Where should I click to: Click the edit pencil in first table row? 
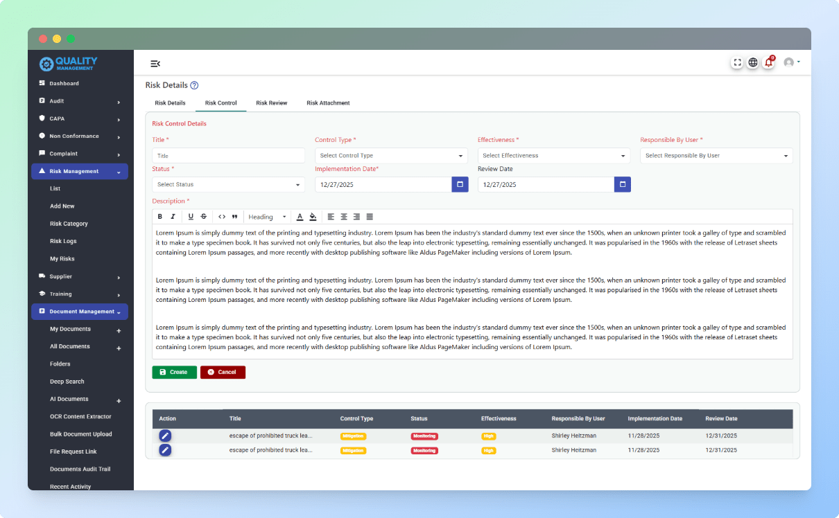(165, 436)
